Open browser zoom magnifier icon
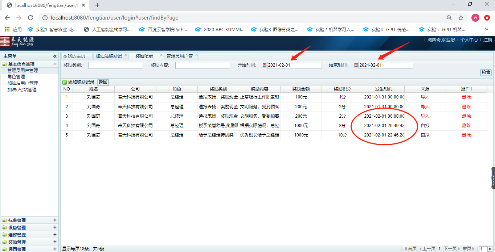Viewport: 495px width, 252px height. (449, 18)
